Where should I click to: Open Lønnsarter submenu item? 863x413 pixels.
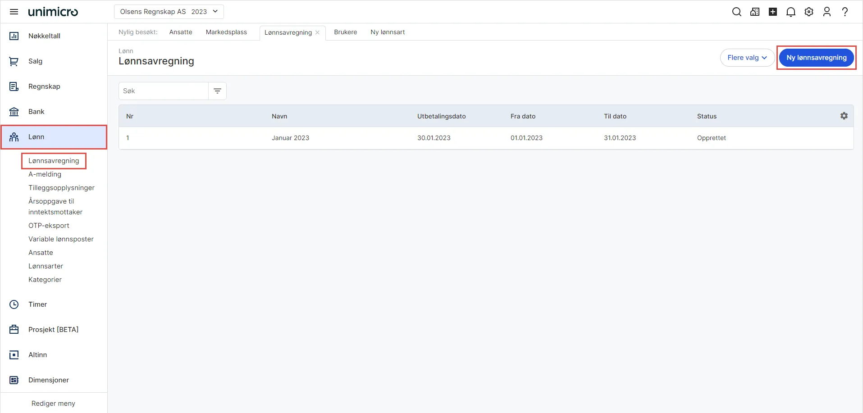pos(46,266)
